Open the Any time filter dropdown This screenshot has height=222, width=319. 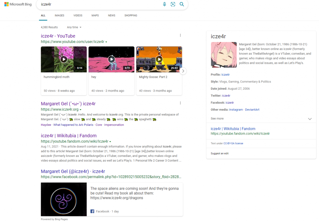(x=74, y=27)
